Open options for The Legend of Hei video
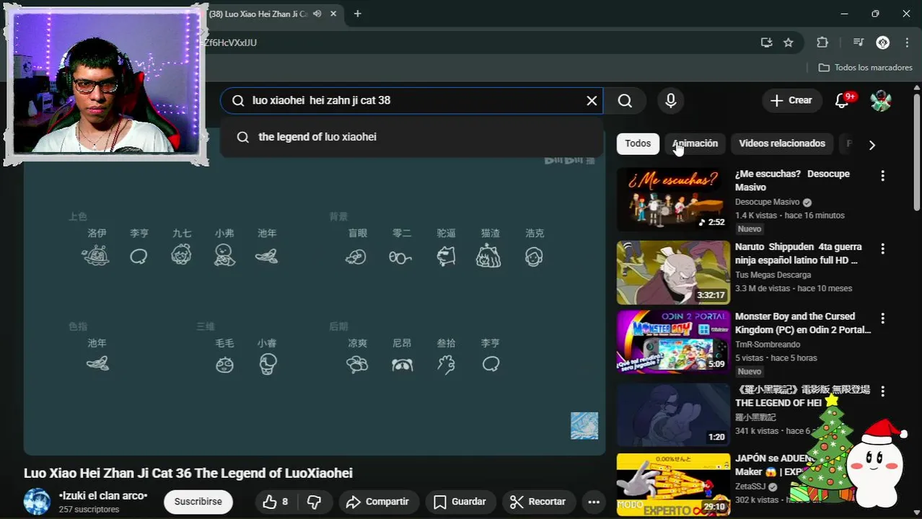The height and width of the screenshot is (519, 922). [x=882, y=391]
